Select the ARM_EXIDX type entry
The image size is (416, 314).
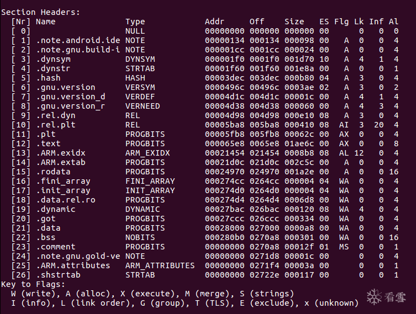point(148,153)
